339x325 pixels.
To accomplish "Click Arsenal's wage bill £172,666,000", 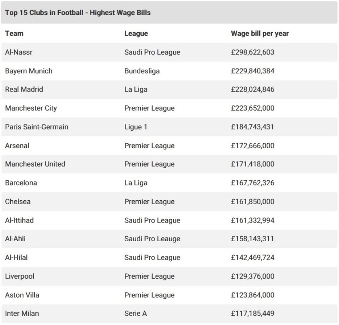I will 252,145.
